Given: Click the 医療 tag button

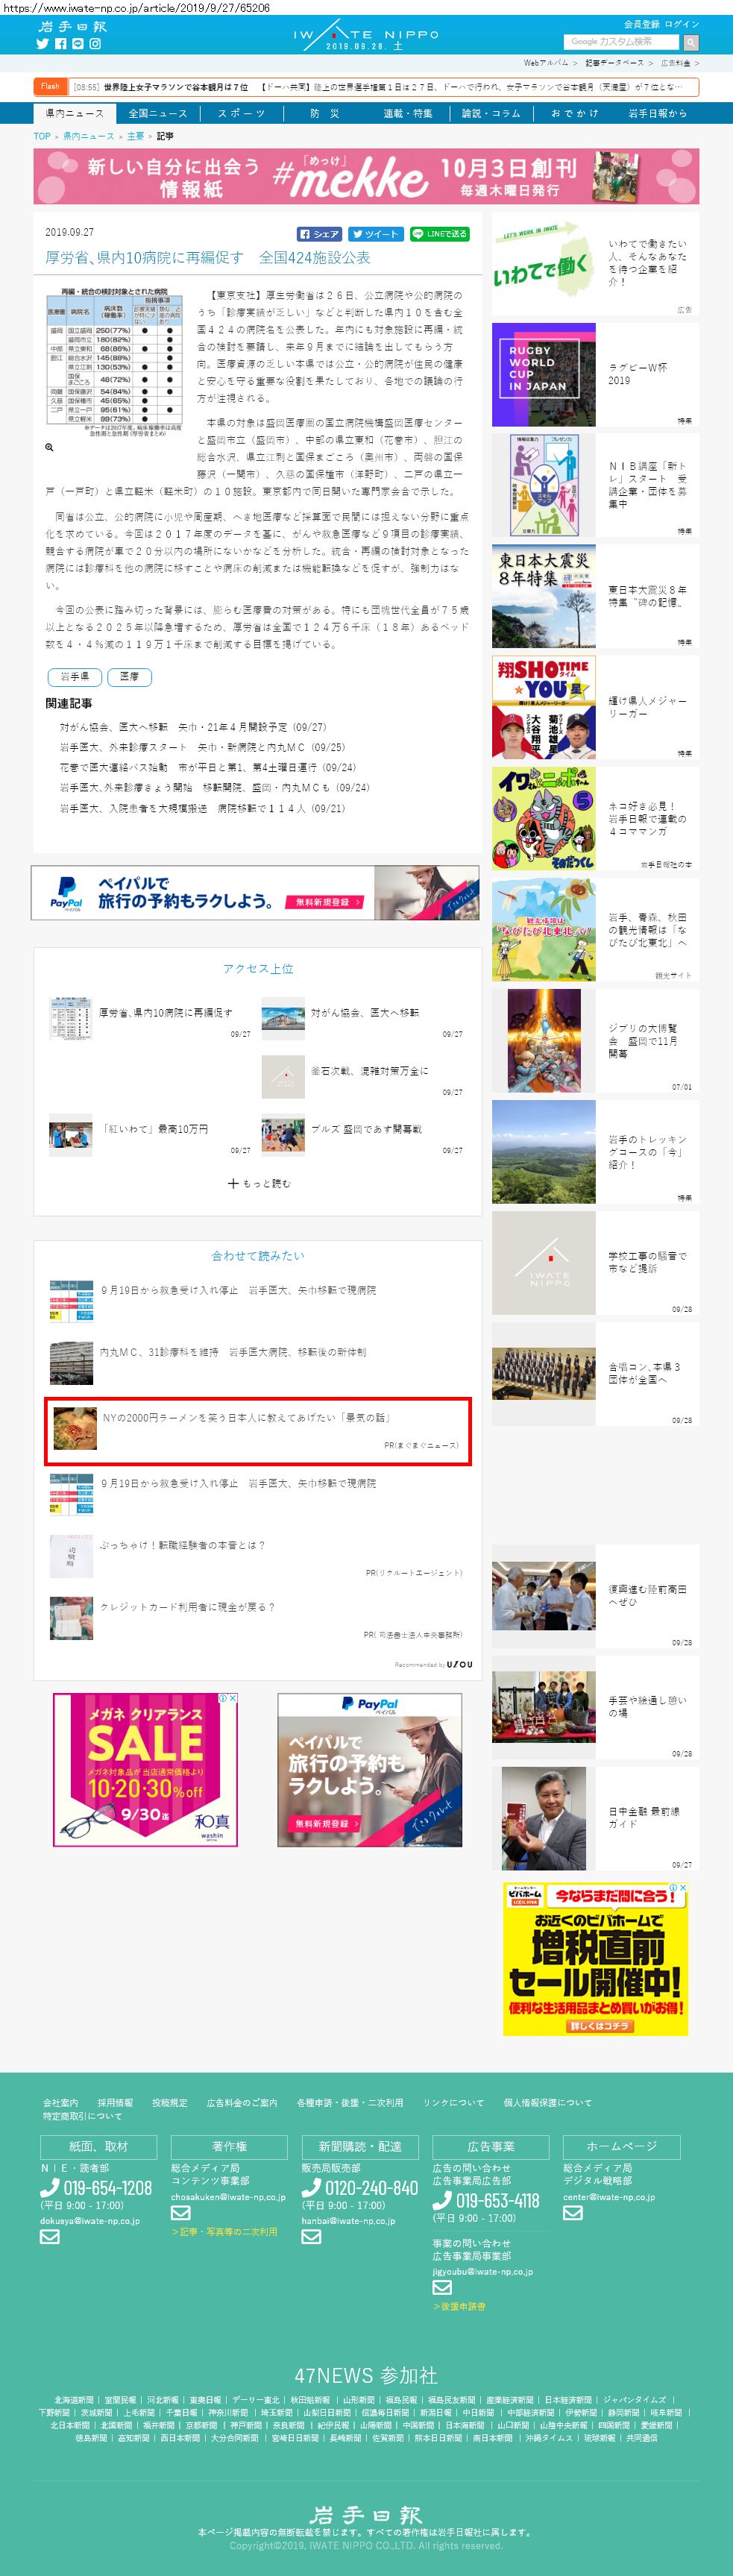Looking at the screenshot, I should [129, 677].
